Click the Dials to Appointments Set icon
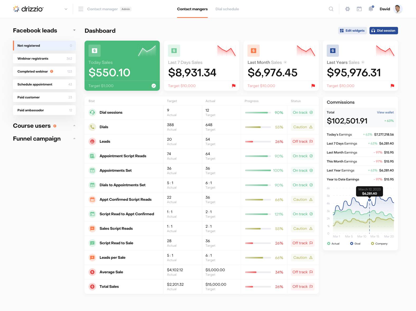The height and width of the screenshot is (311, 416). (x=92, y=185)
